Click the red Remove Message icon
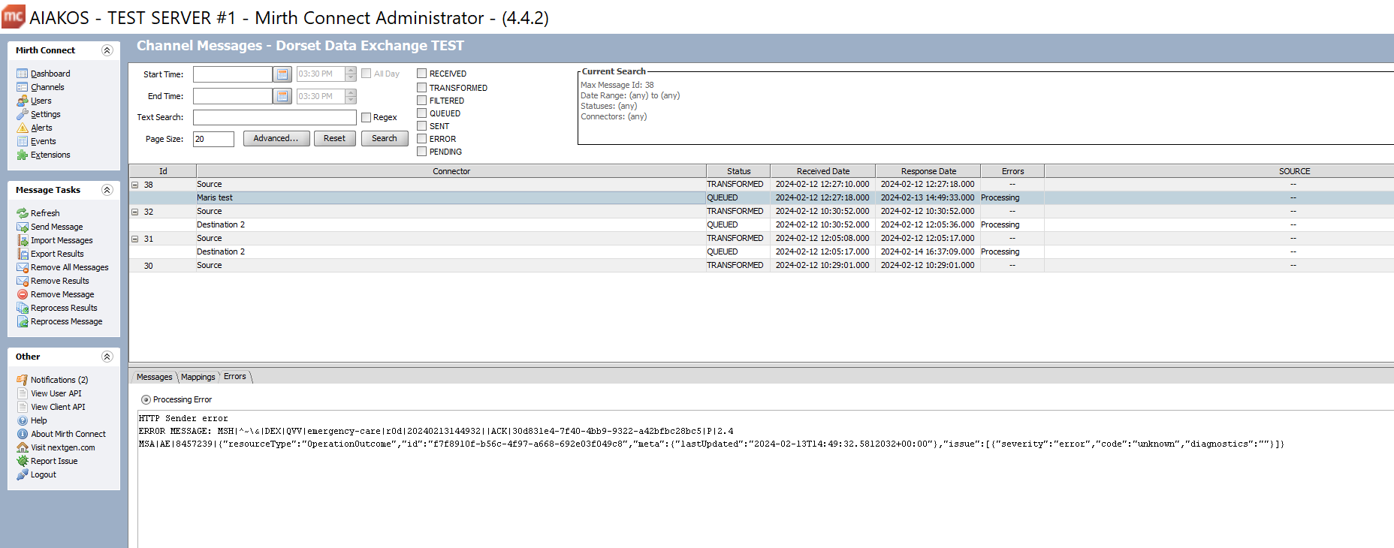This screenshot has height=548, width=1394. tap(23, 294)
